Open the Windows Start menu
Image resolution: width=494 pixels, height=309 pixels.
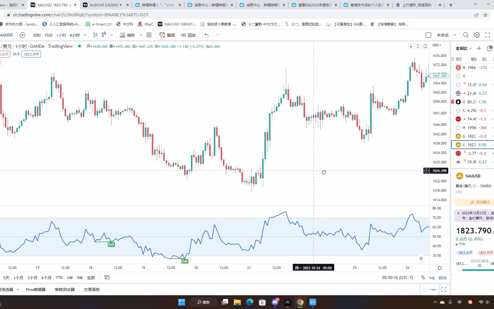coord(182,302)
